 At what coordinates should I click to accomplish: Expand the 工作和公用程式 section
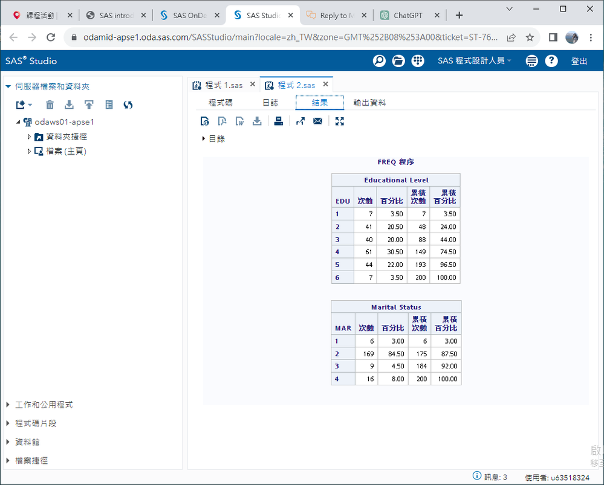8,405
